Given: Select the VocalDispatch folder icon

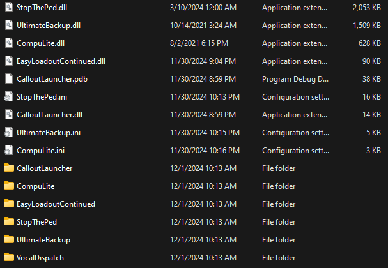Looking at the screenshot, I should [x=8, y=257].
